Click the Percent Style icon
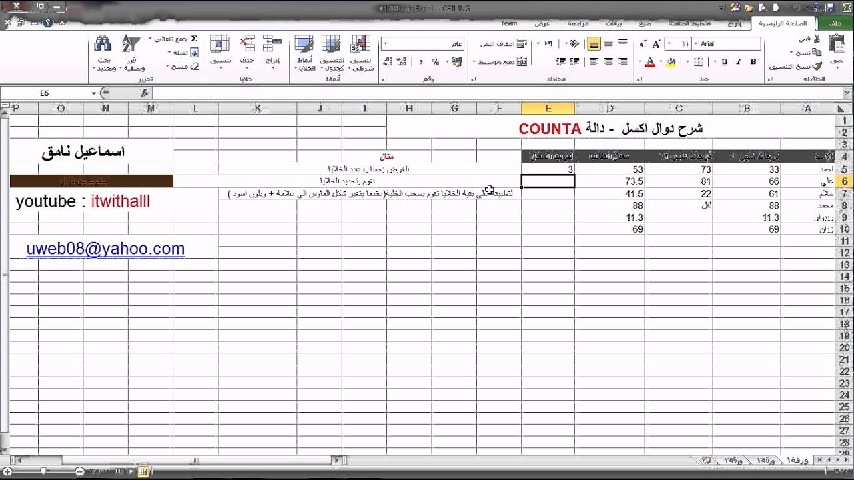This screenshot has height=480, width=854. tap(436, 61)
